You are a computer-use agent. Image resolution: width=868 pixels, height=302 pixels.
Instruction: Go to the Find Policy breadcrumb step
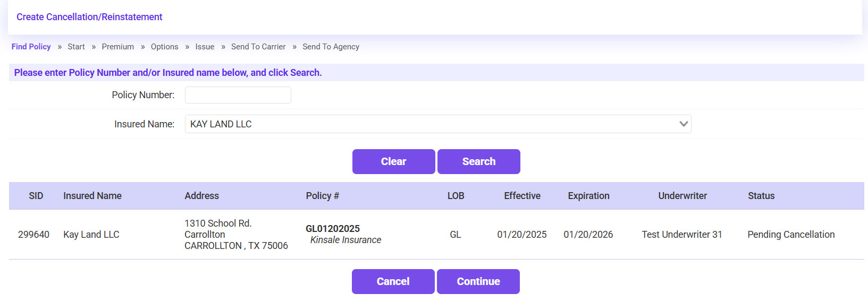pos(31,47)
